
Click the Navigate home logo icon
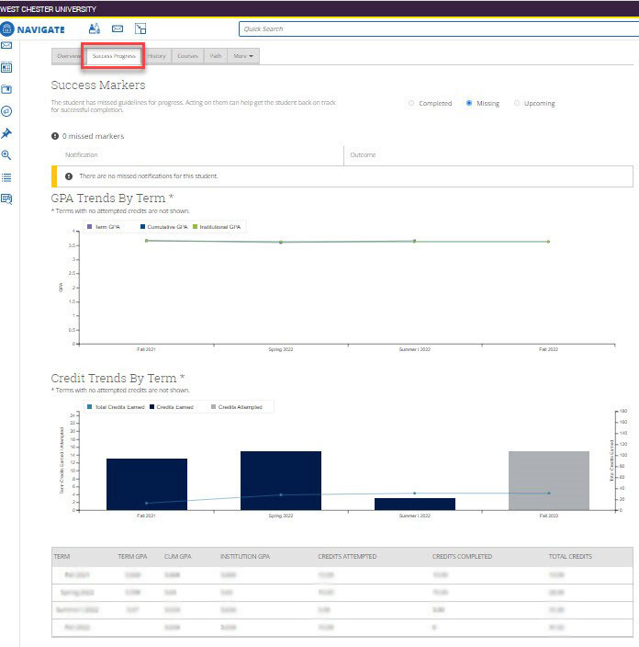click(7, 28)
